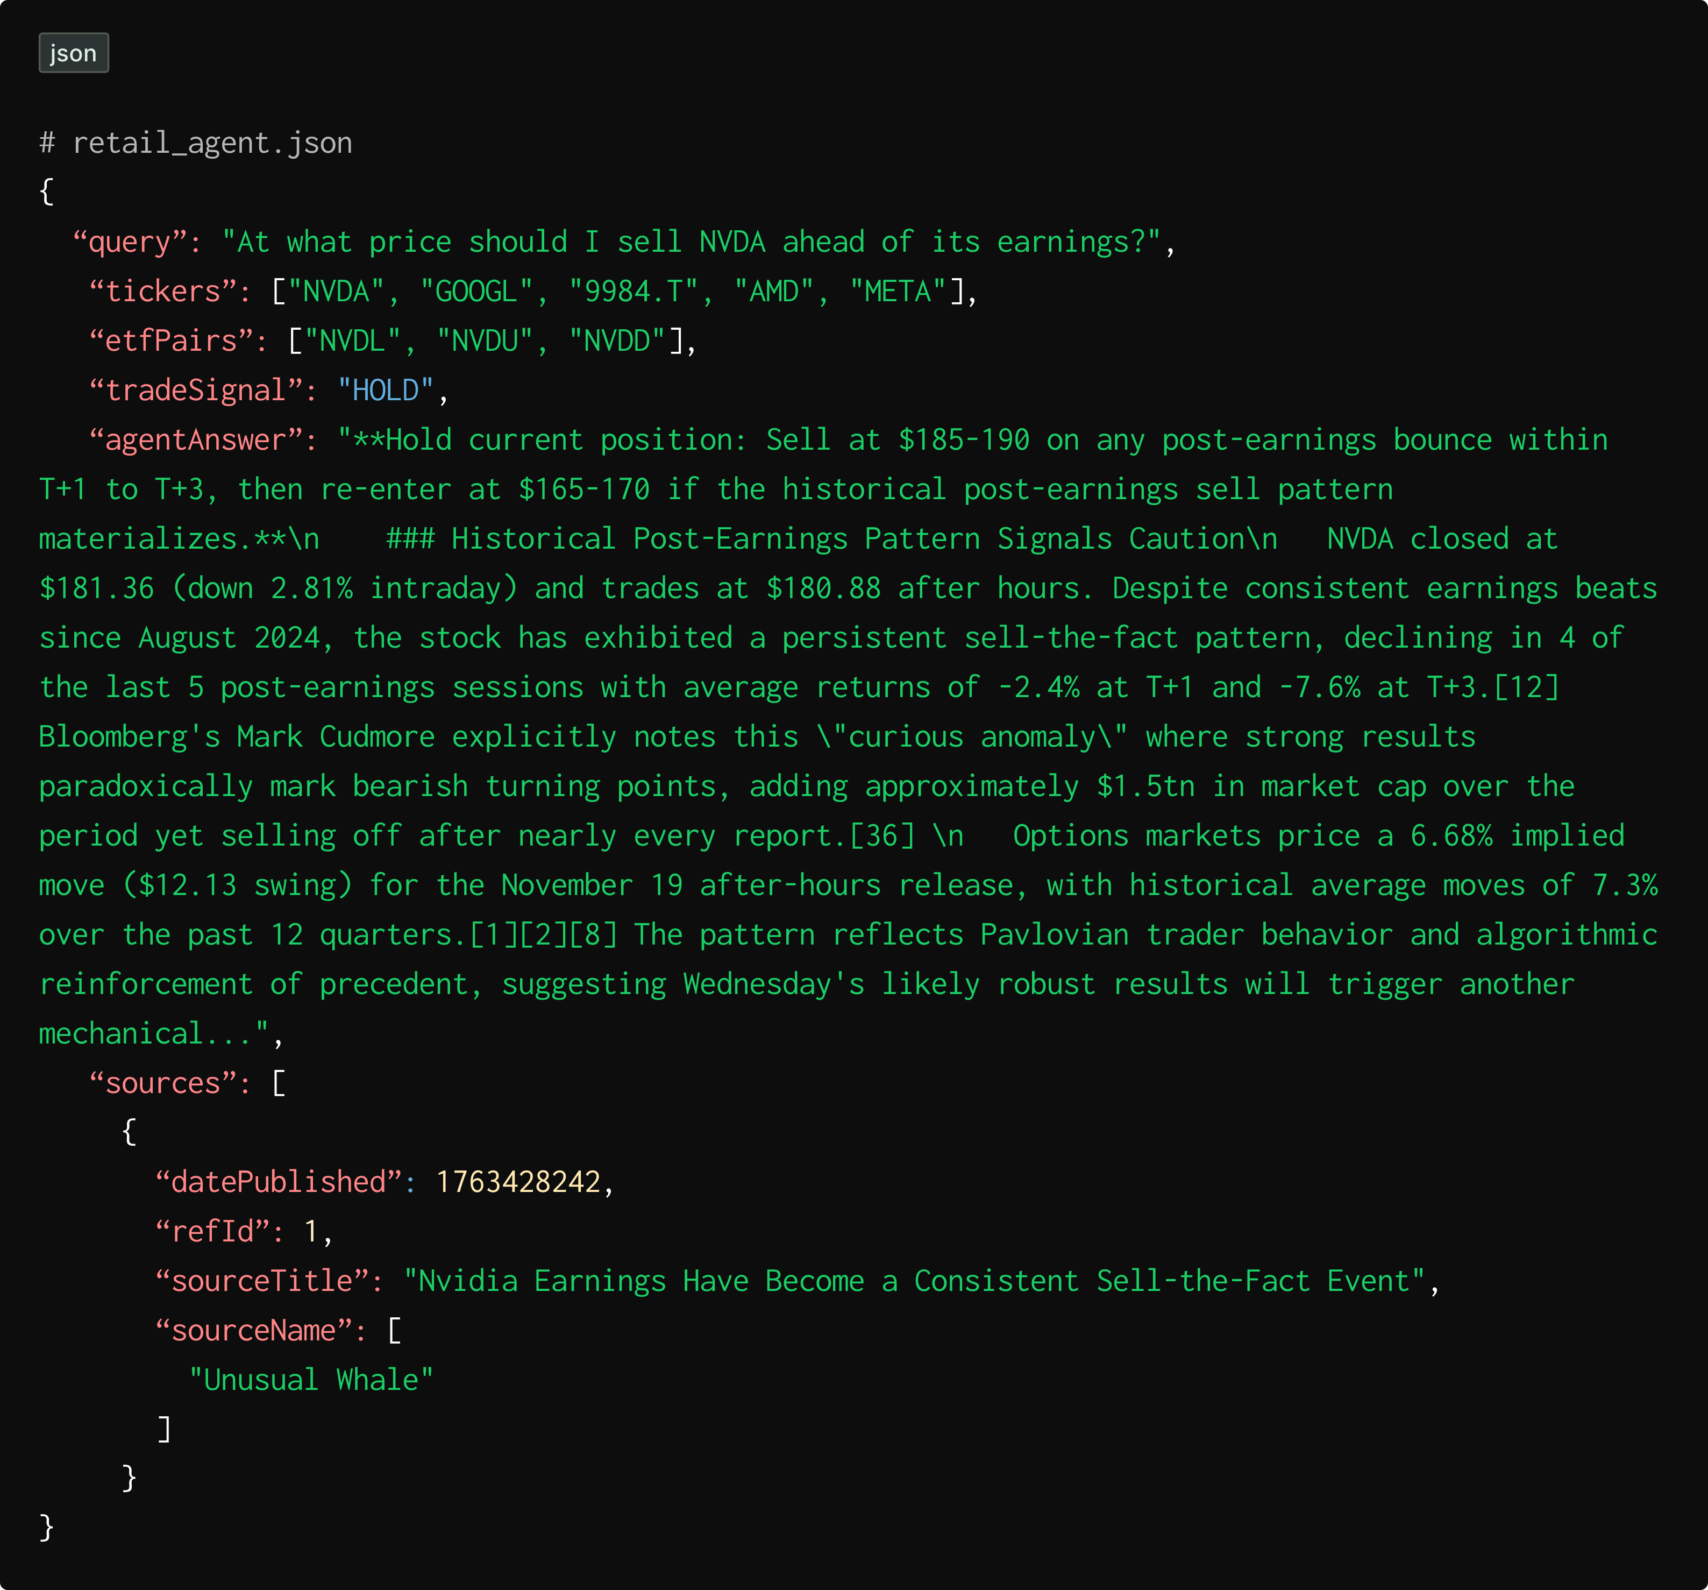Click the datePublished number 1763428242

pyautogui.click(x=518, y=1182)
